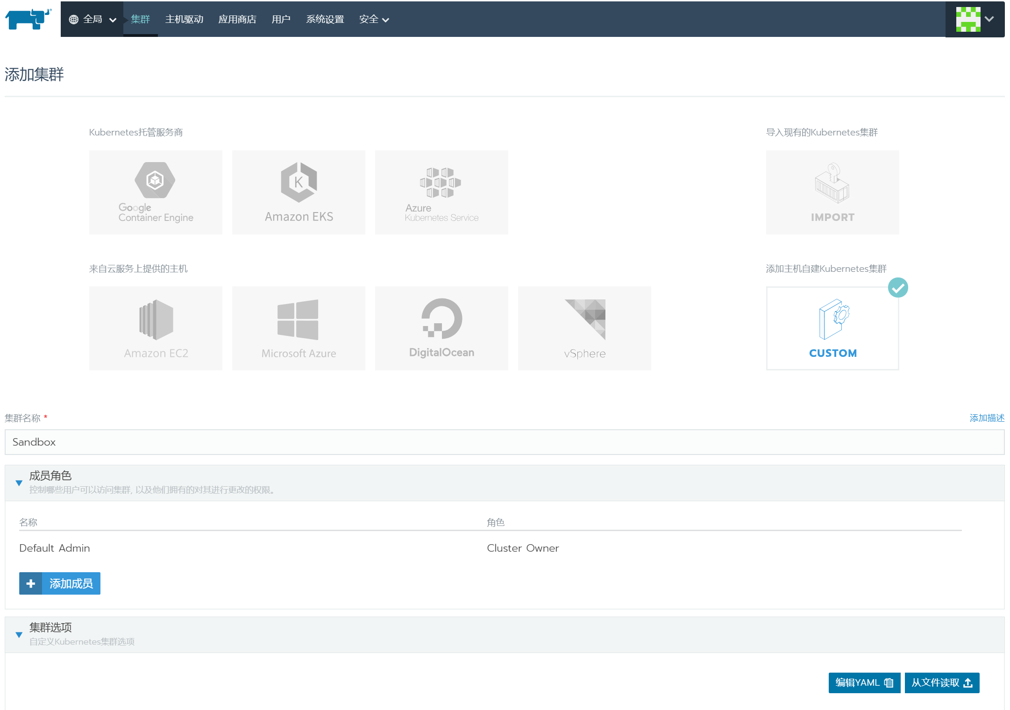This screenshot has width=1010, height=710.
Task: Select the Microsoft Azure host tile
Action: 299,328
